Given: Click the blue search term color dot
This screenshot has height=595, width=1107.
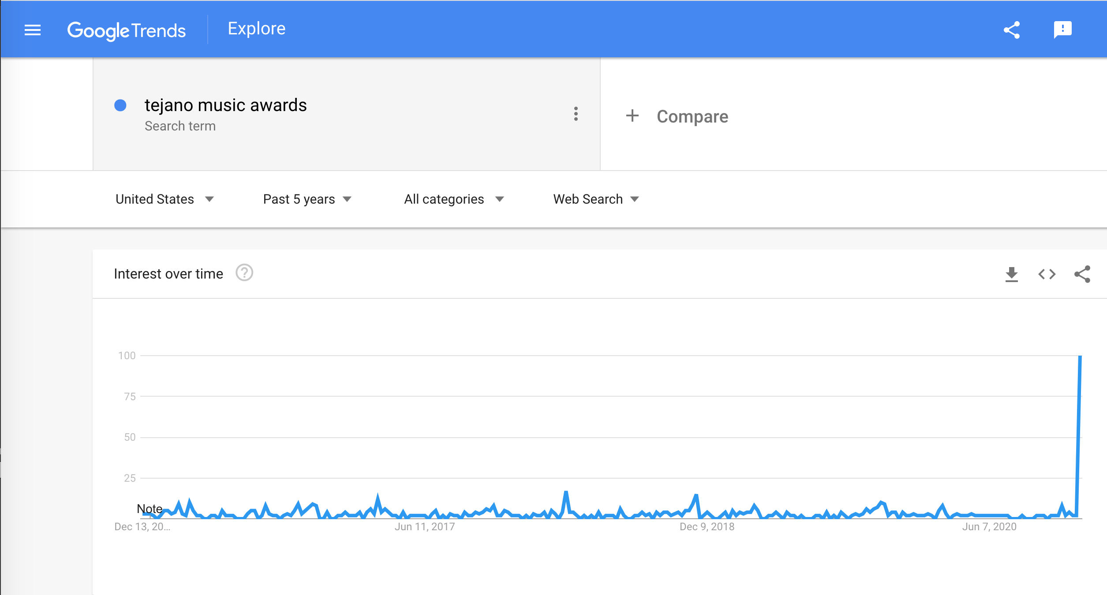Looking at the screenshot, I should pos(120,105).
